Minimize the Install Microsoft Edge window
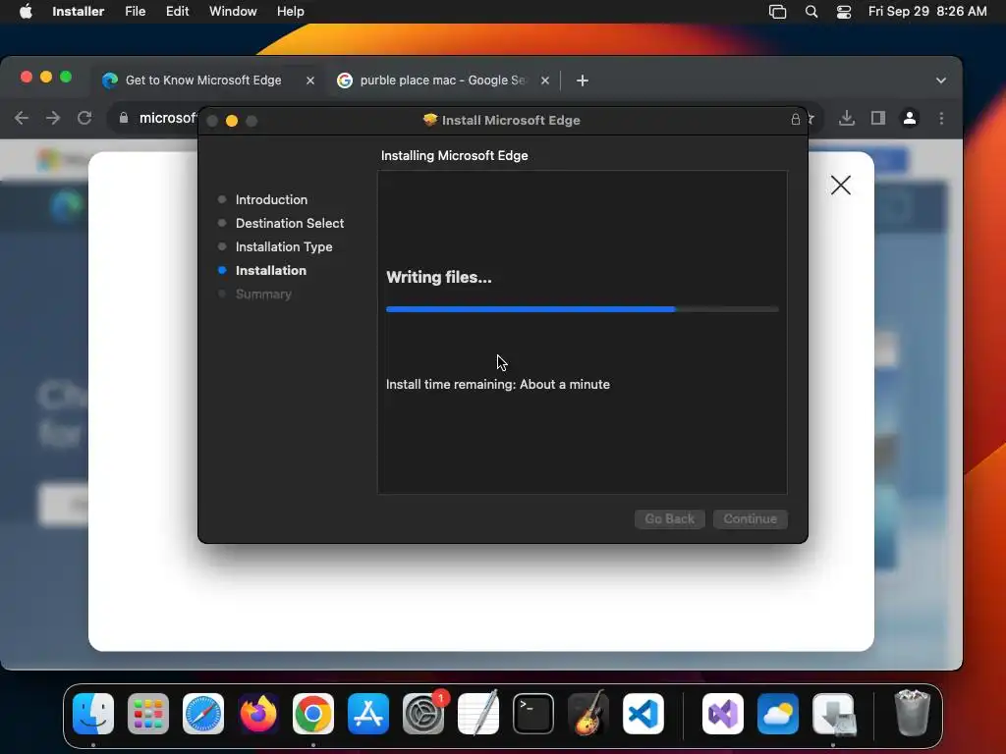 click(x=232, y=121)
